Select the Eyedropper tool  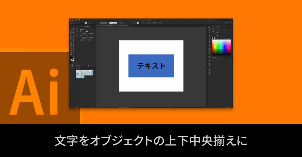[71, 48]
